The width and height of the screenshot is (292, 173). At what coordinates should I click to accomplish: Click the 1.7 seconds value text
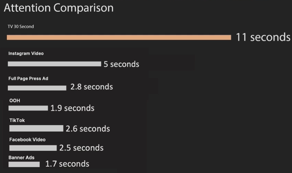click(67, 164)
